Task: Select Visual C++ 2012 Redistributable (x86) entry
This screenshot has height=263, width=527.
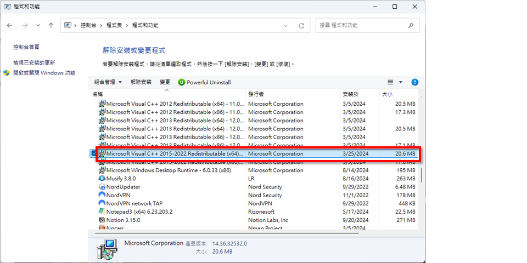Action: [x=175, y=112]
